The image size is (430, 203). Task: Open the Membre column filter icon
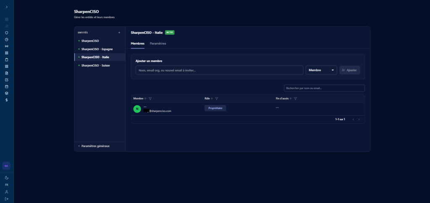coord(150,99)
